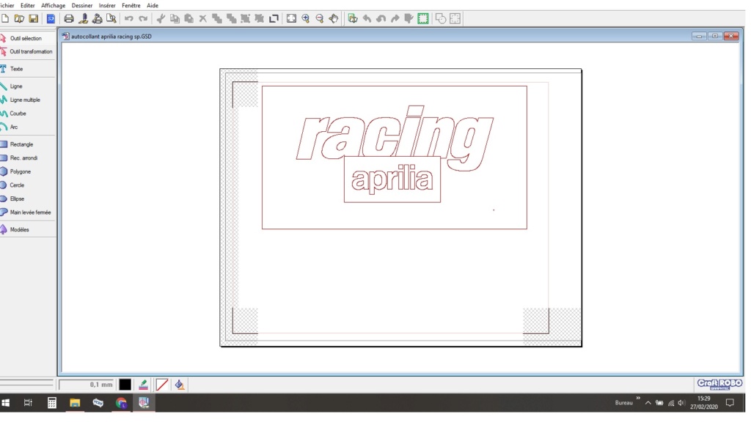Launch Calculator from the taskbar
This screenshot has height=422, width=751.
click(52, 403)
